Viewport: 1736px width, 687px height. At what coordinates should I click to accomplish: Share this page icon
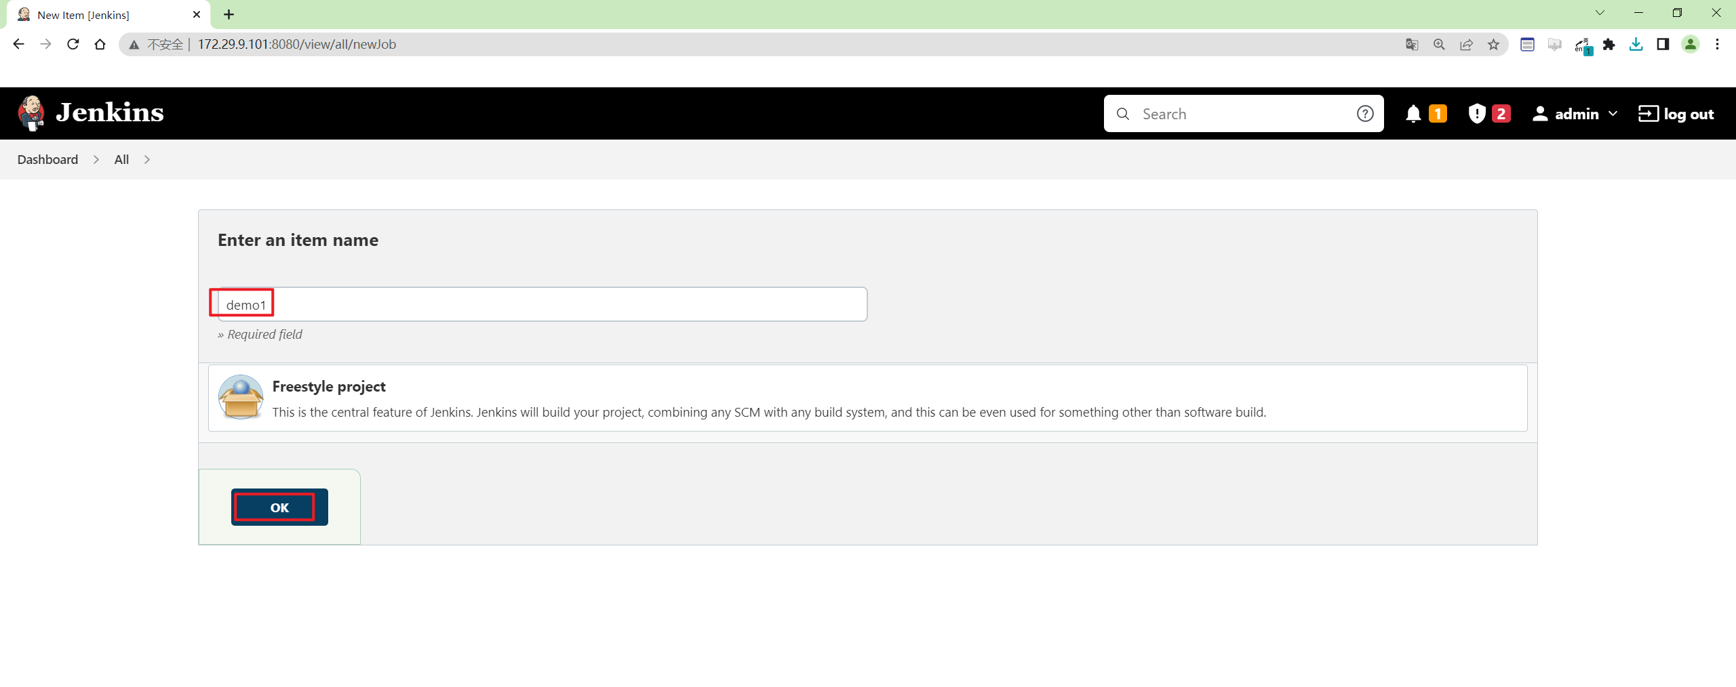[1466, 44]
